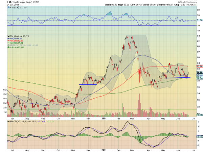Click the 'Open 80.30' header value
Image resolution: width=203 pixels, height=152 pixels.
coord(111,5)
